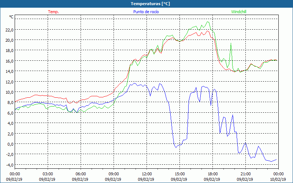Click the 18,0 y-axis value
Image resolution: width=293 pixels, height=183 pixels.
click(x=10, y=51)
